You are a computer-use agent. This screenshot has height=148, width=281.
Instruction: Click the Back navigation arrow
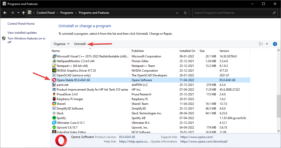point(5,13)
